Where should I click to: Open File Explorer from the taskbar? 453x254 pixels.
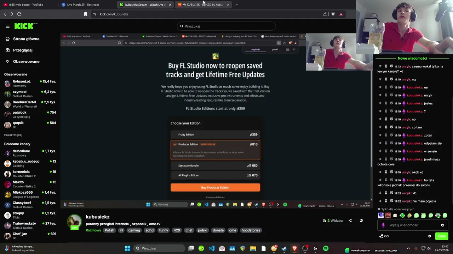coord(253,248)
